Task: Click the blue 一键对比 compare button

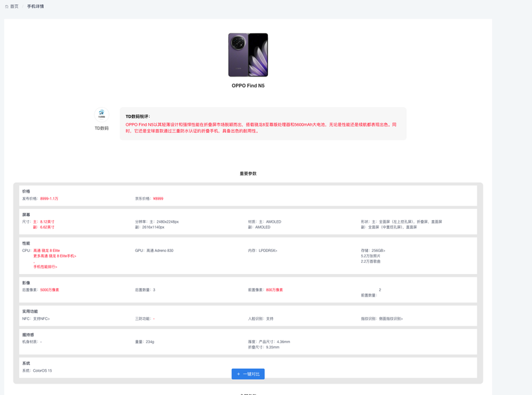Action: pos(248,374)
